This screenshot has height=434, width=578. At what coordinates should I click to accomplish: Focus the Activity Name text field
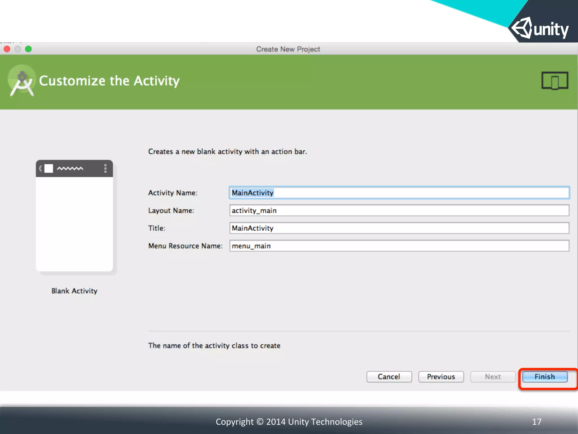399,193
